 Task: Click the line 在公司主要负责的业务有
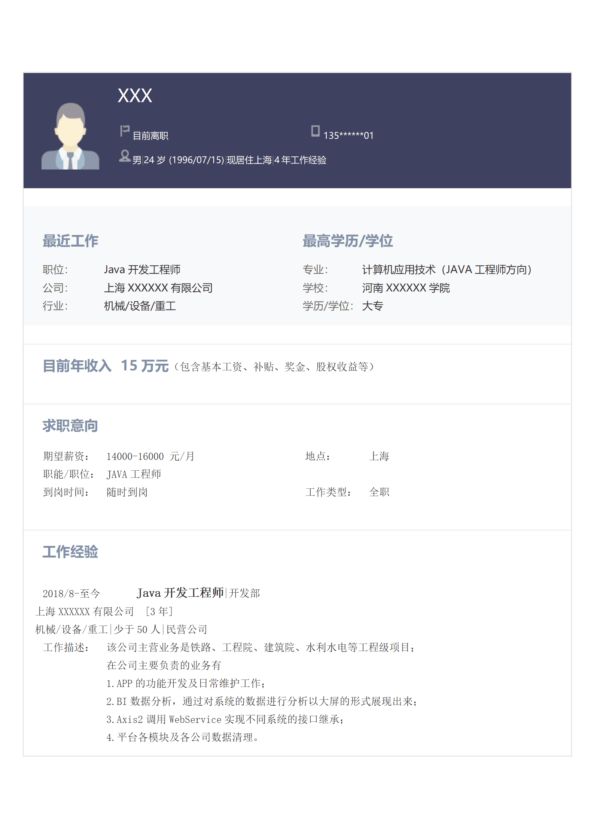pyautogui.click(x=164, y=665)
